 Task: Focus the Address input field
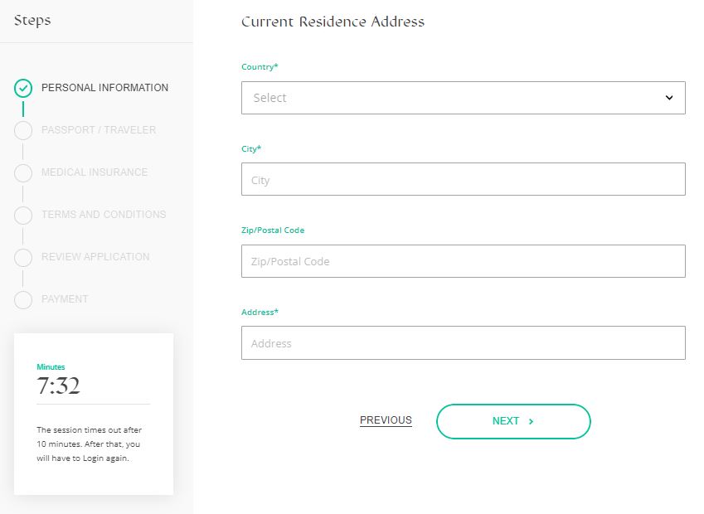coord(463,343)
